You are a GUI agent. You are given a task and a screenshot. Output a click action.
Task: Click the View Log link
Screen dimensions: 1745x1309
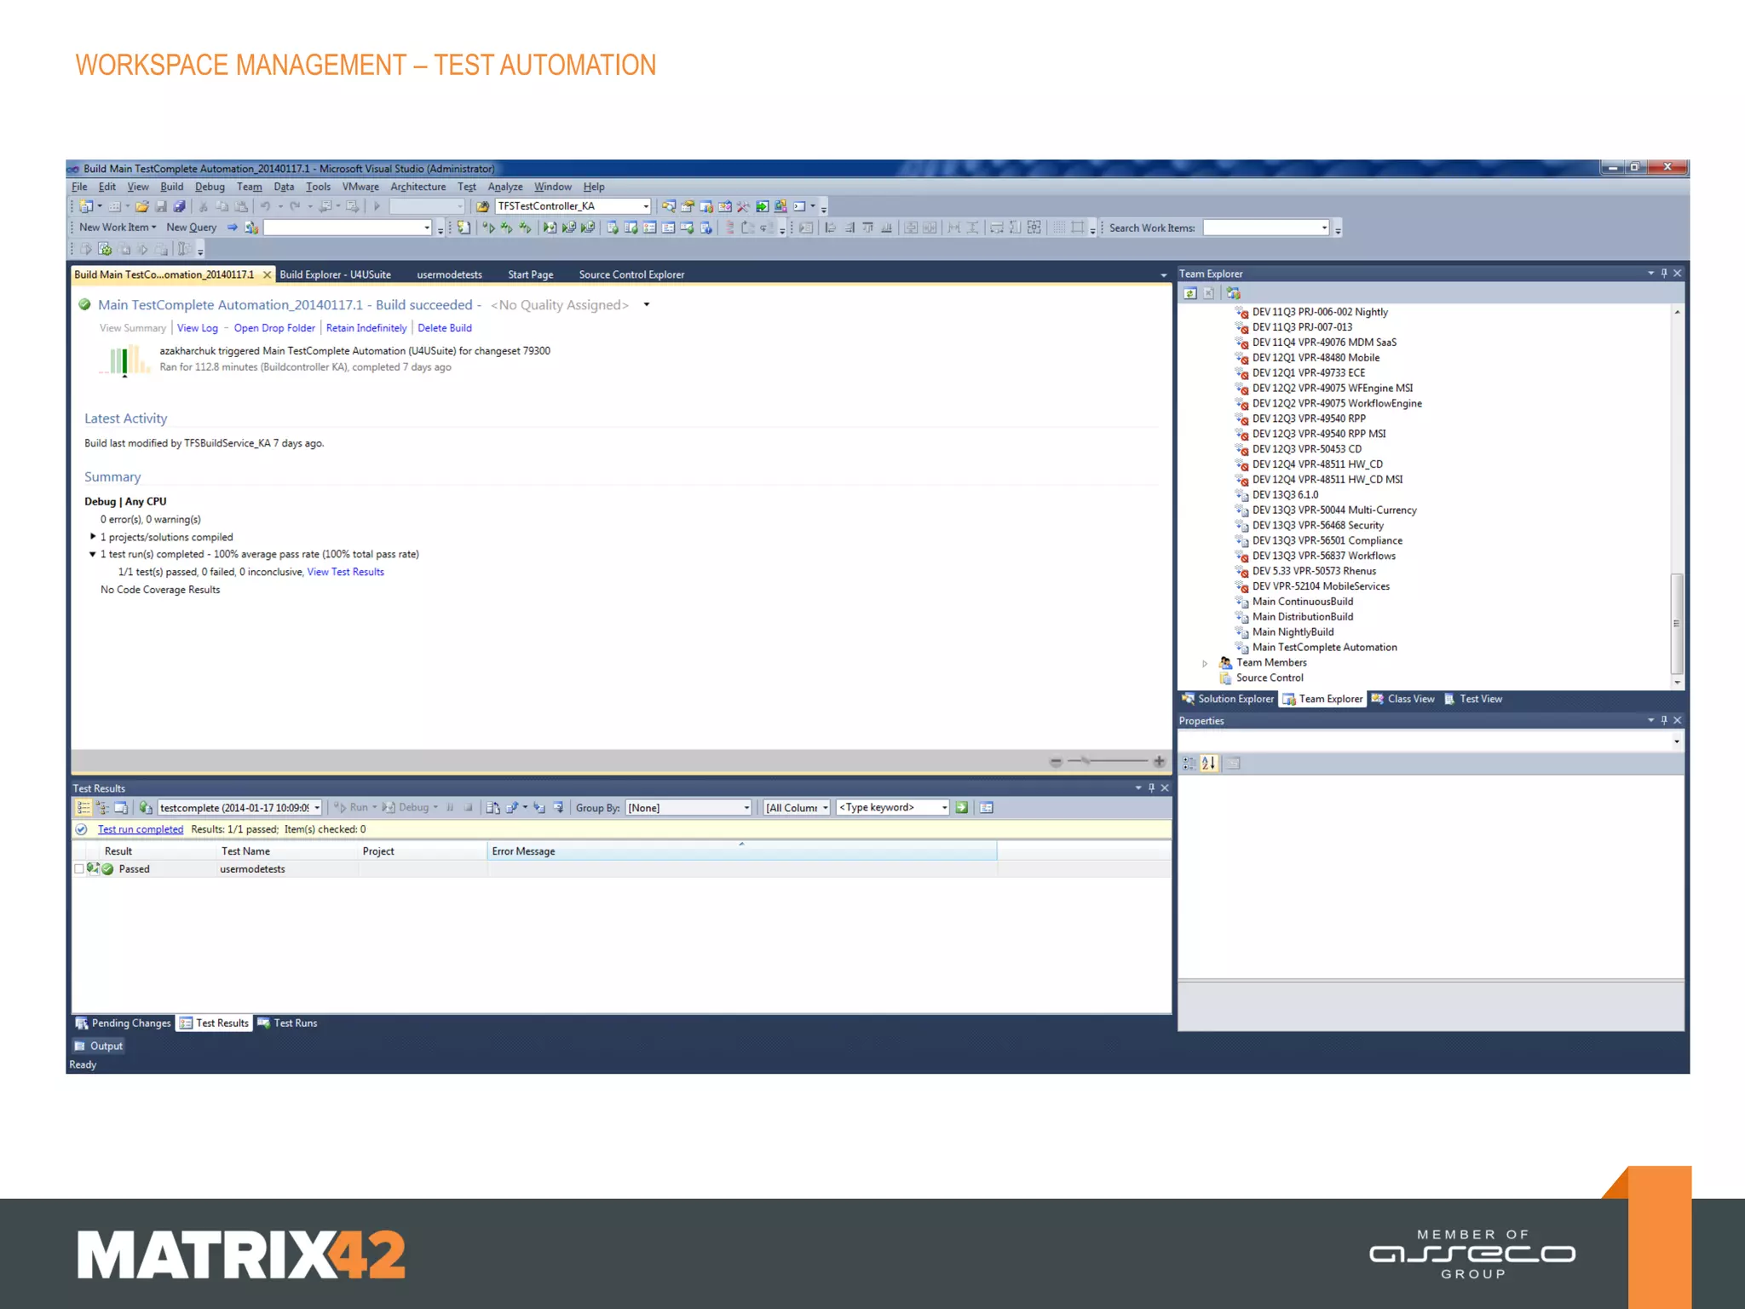pos(198,328)
